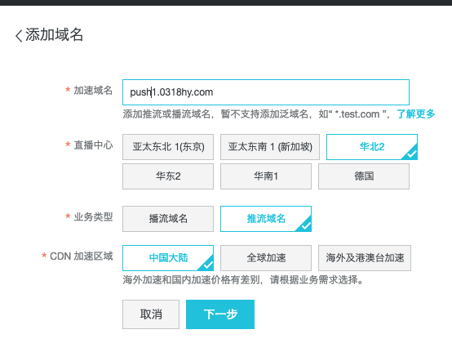Viewport: 452px width, 343px height.
Task: Select 播流域名 business type
Action: coord(168,219)
